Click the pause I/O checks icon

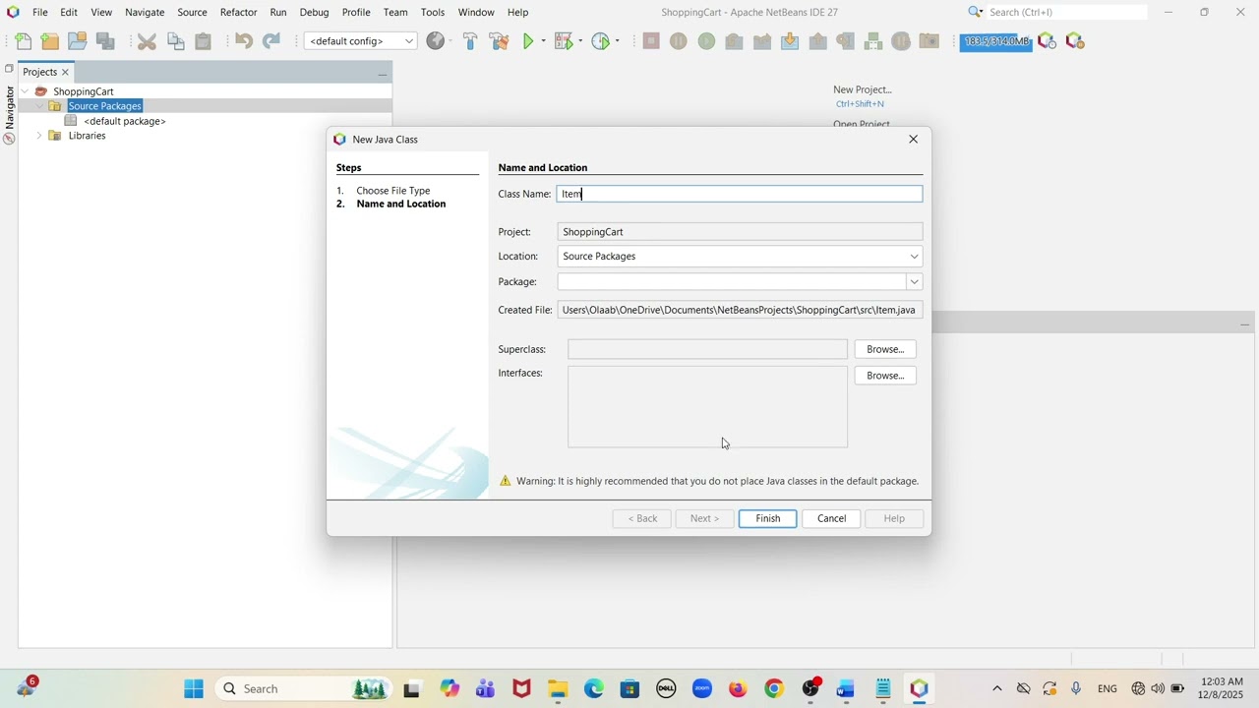tap(1075, 41)
